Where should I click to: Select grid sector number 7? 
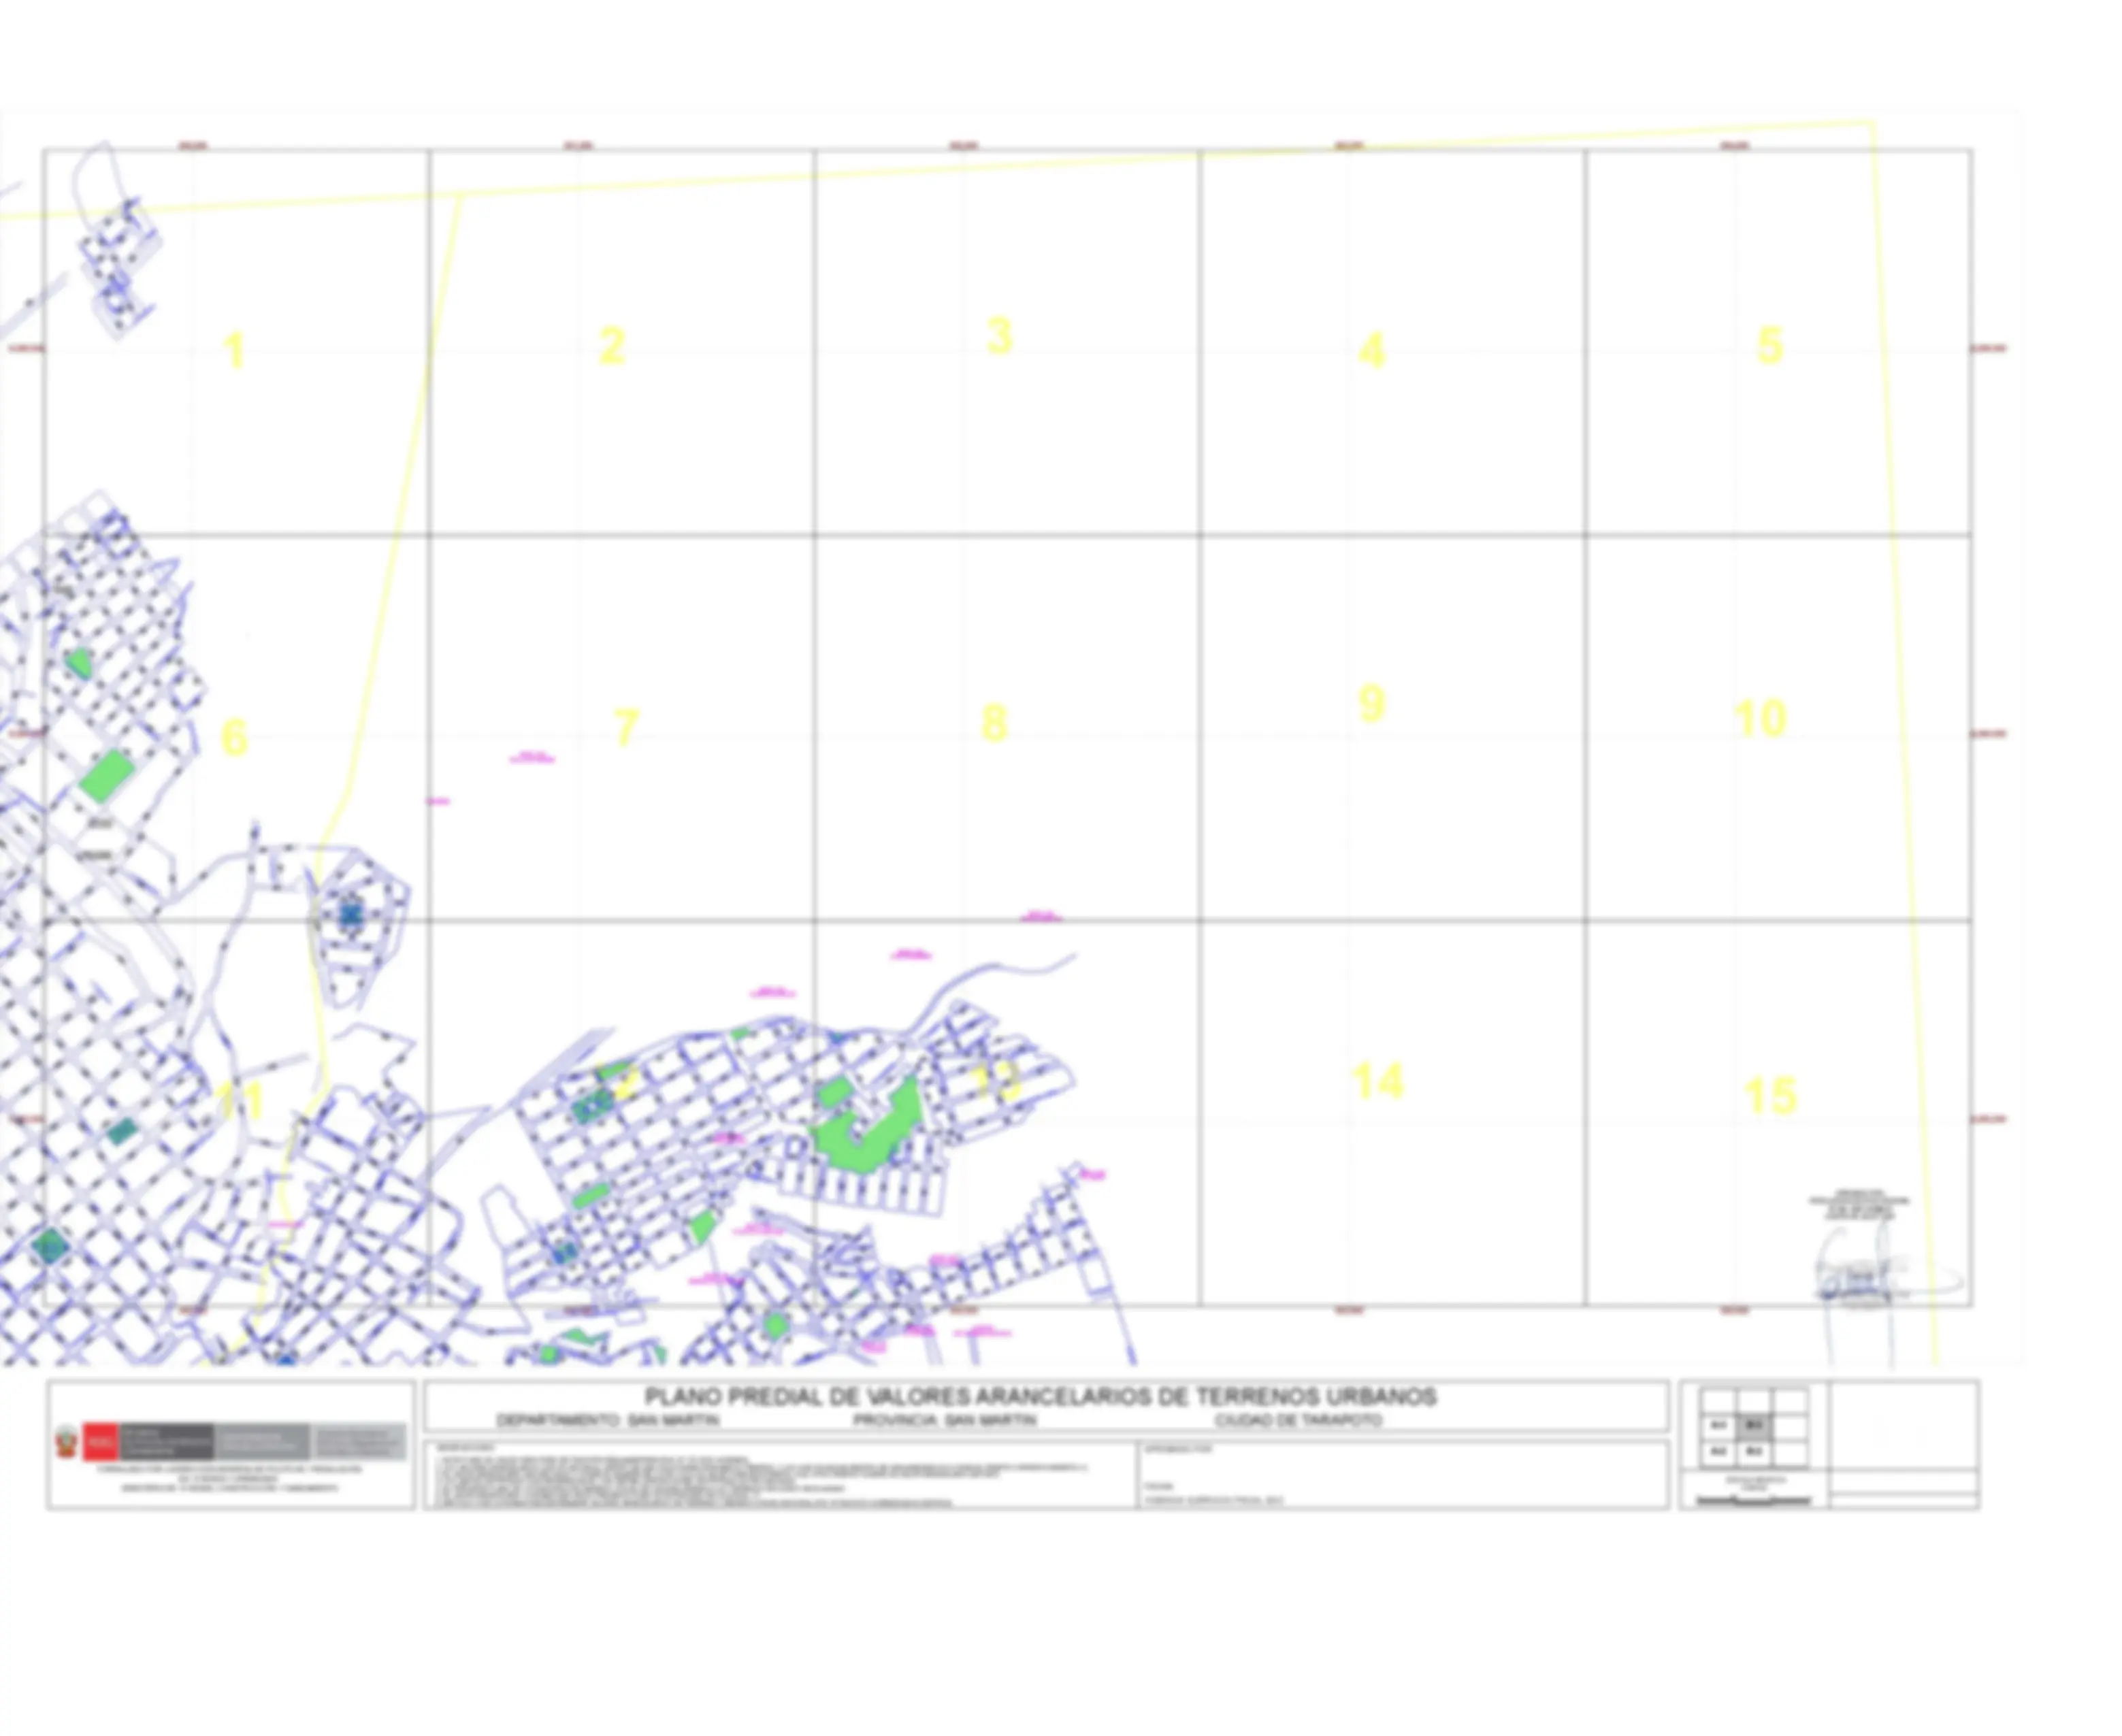[626, 727]
